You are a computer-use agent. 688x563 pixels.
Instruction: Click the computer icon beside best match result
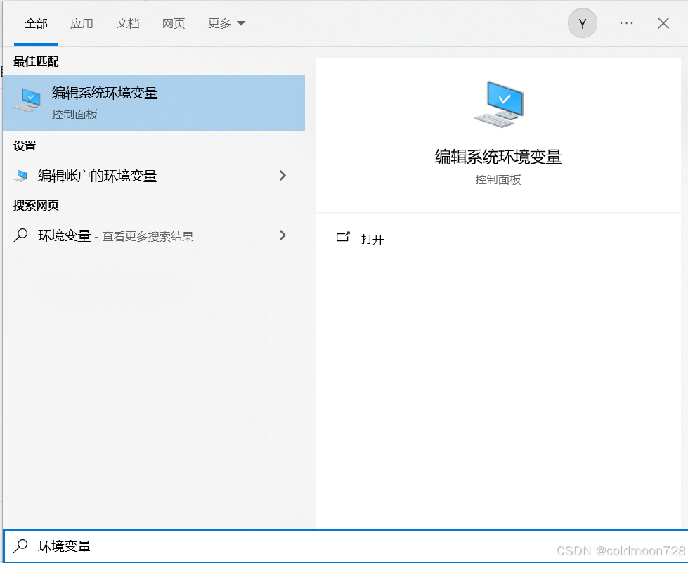[27, 100]
